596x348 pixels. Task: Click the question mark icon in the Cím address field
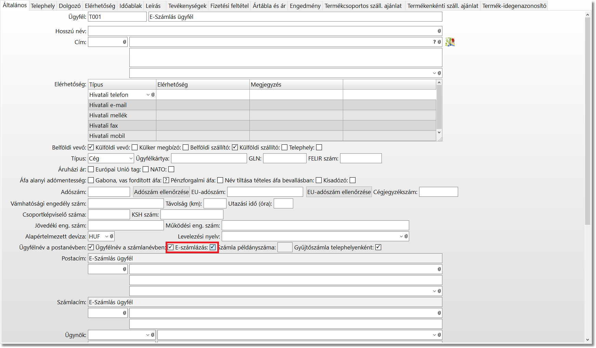pos(435,42)
